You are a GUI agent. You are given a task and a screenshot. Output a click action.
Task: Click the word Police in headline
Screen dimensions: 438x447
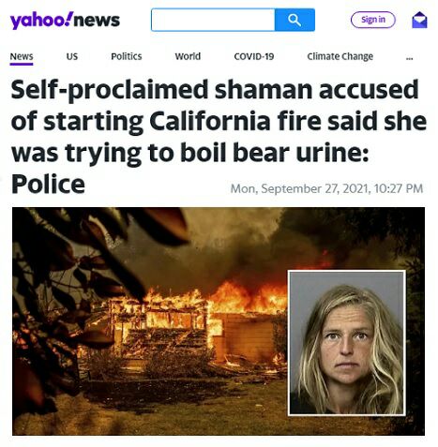(48, 185)
